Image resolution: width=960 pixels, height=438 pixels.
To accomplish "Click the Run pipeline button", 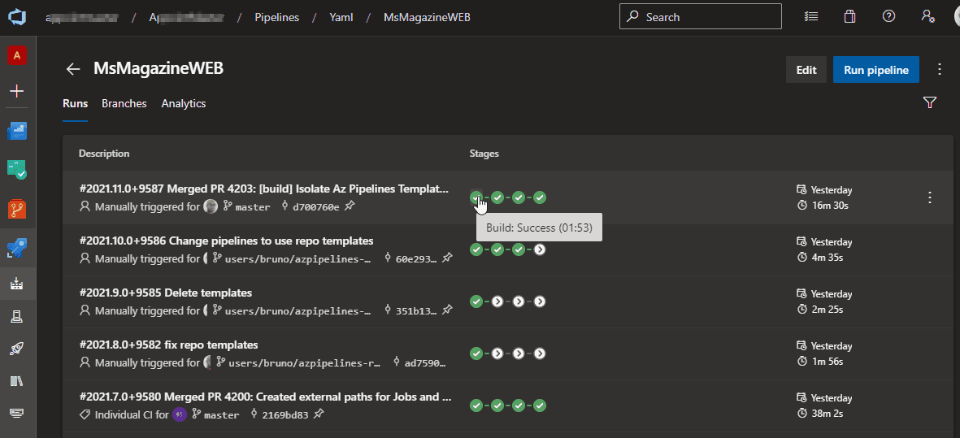I will click(875, 70).
